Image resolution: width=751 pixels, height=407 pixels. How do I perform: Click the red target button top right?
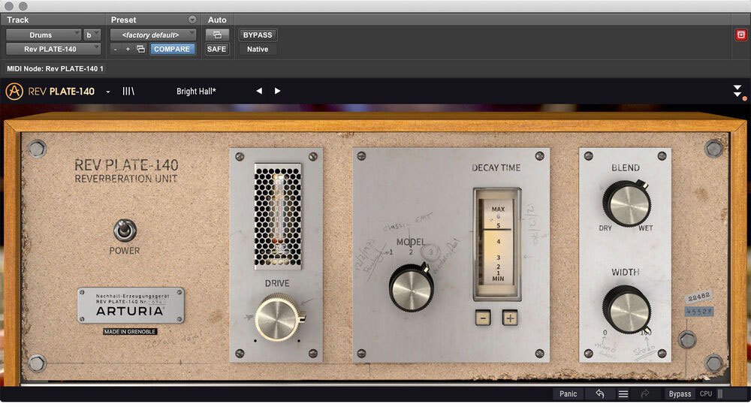pyautogui.click(x=740, y=35)
